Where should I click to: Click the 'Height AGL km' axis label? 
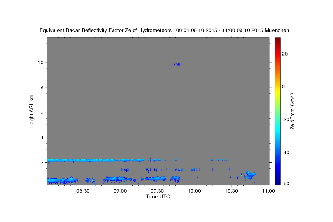32,111
